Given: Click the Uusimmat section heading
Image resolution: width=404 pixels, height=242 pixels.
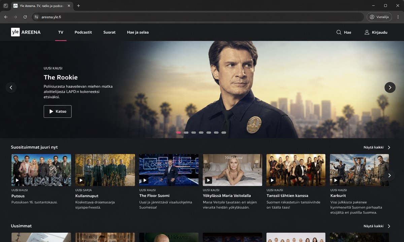Looking at the screenshot, I should pyautogui.click(x=21, y=226).
